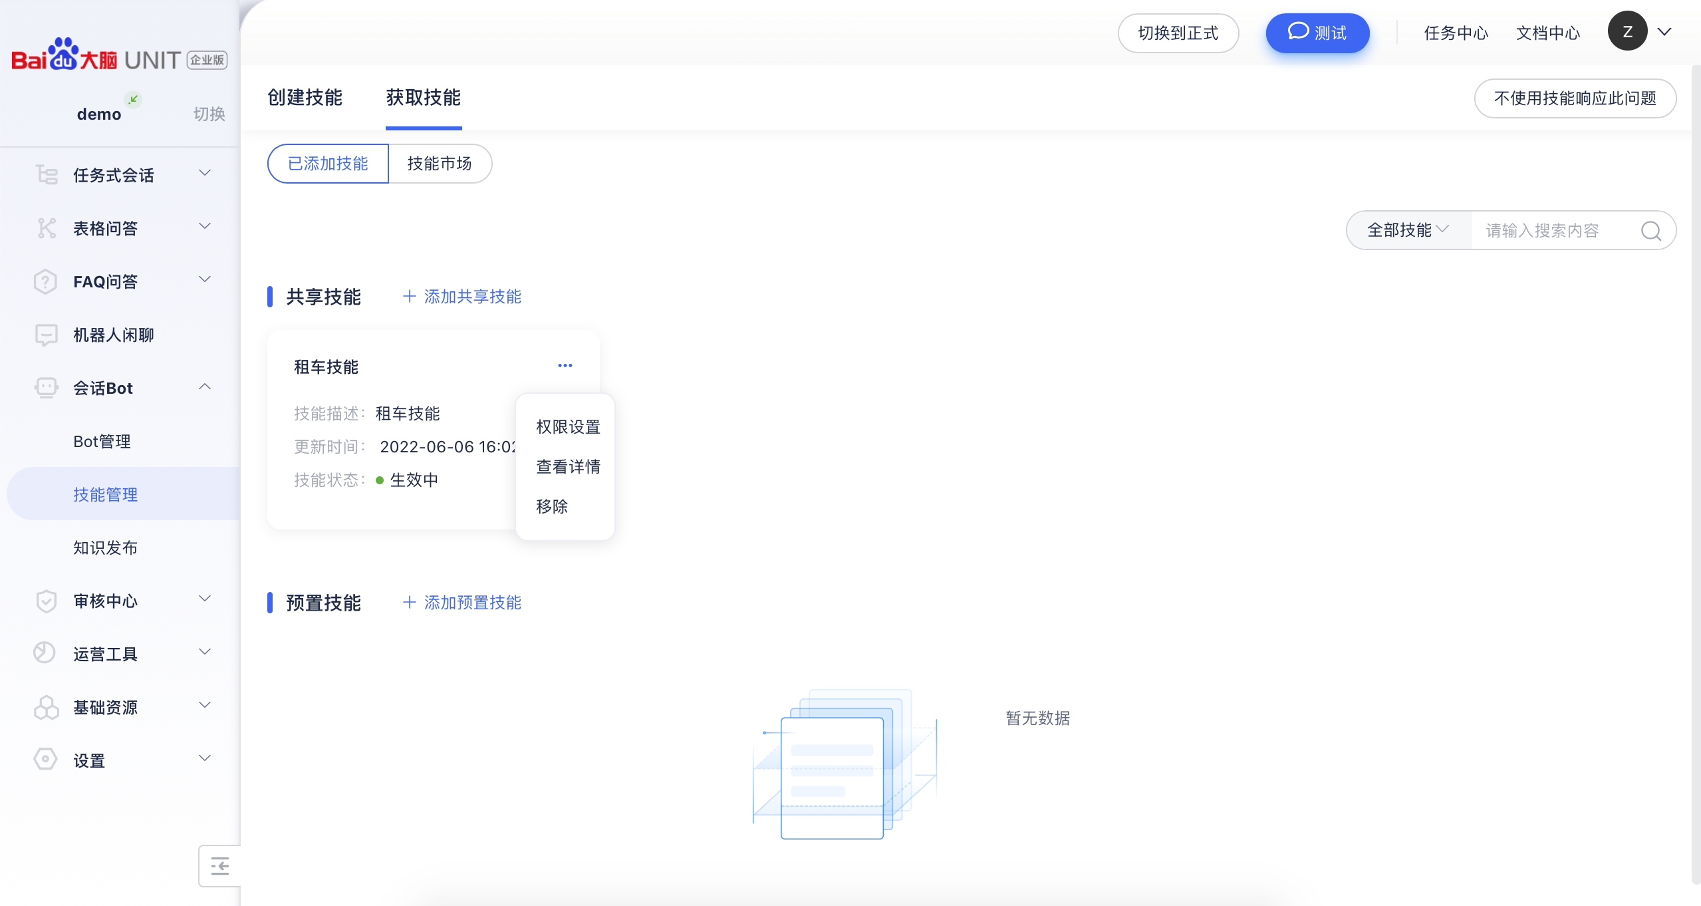Click the page vertical scrollbar
This screenshot has width=1701, height=906.
1696,475
